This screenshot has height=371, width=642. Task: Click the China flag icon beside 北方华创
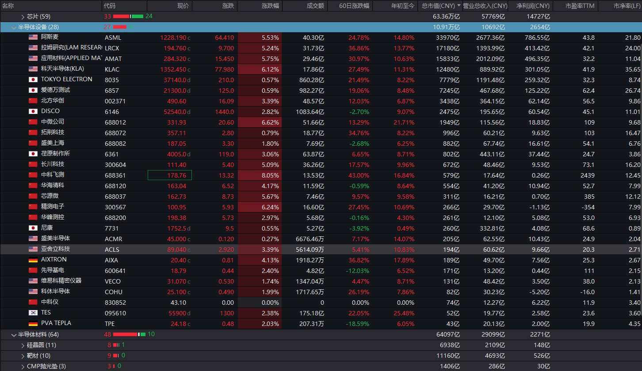[x=33, y=101]
